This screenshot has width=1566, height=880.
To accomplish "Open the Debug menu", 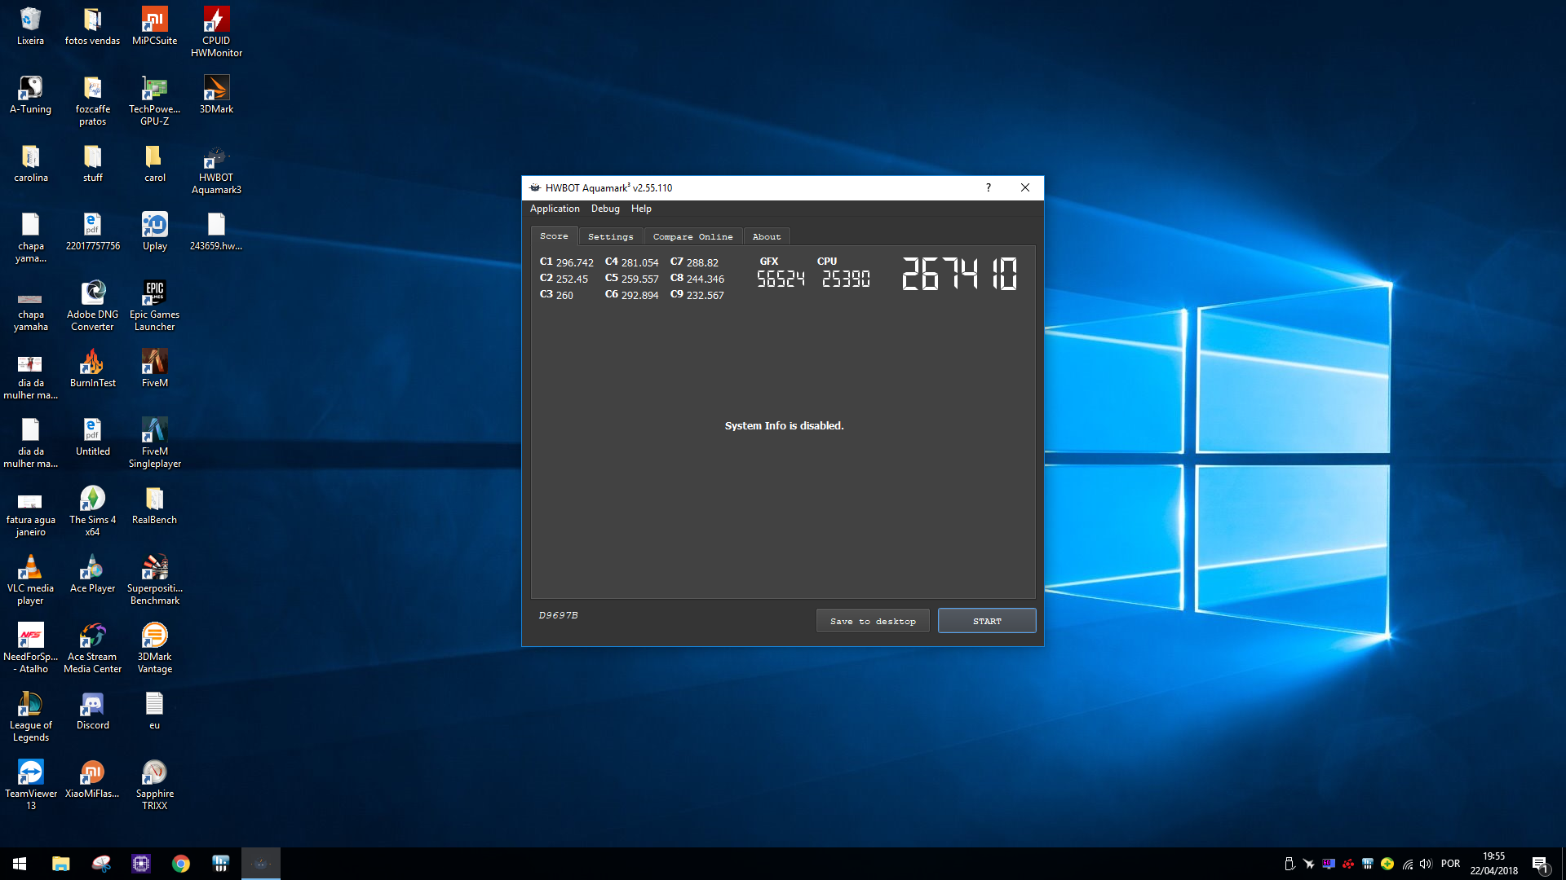I will (x=605, y=209).
